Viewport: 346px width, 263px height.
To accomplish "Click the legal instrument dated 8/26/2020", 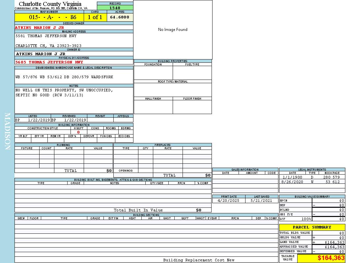I will [293, 182].
